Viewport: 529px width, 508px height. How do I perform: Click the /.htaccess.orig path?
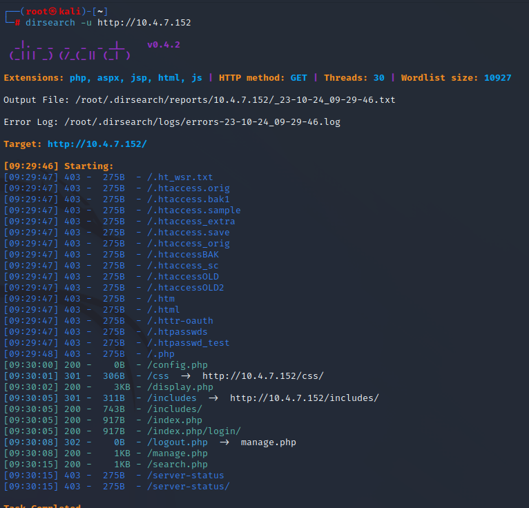point(189,188)
